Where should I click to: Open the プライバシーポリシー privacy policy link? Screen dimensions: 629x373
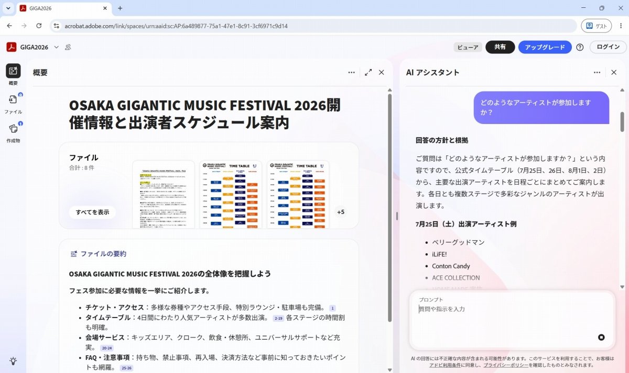506,365
